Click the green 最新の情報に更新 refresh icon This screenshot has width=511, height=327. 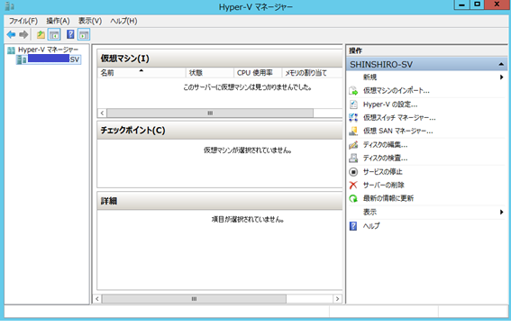point(353,198)
